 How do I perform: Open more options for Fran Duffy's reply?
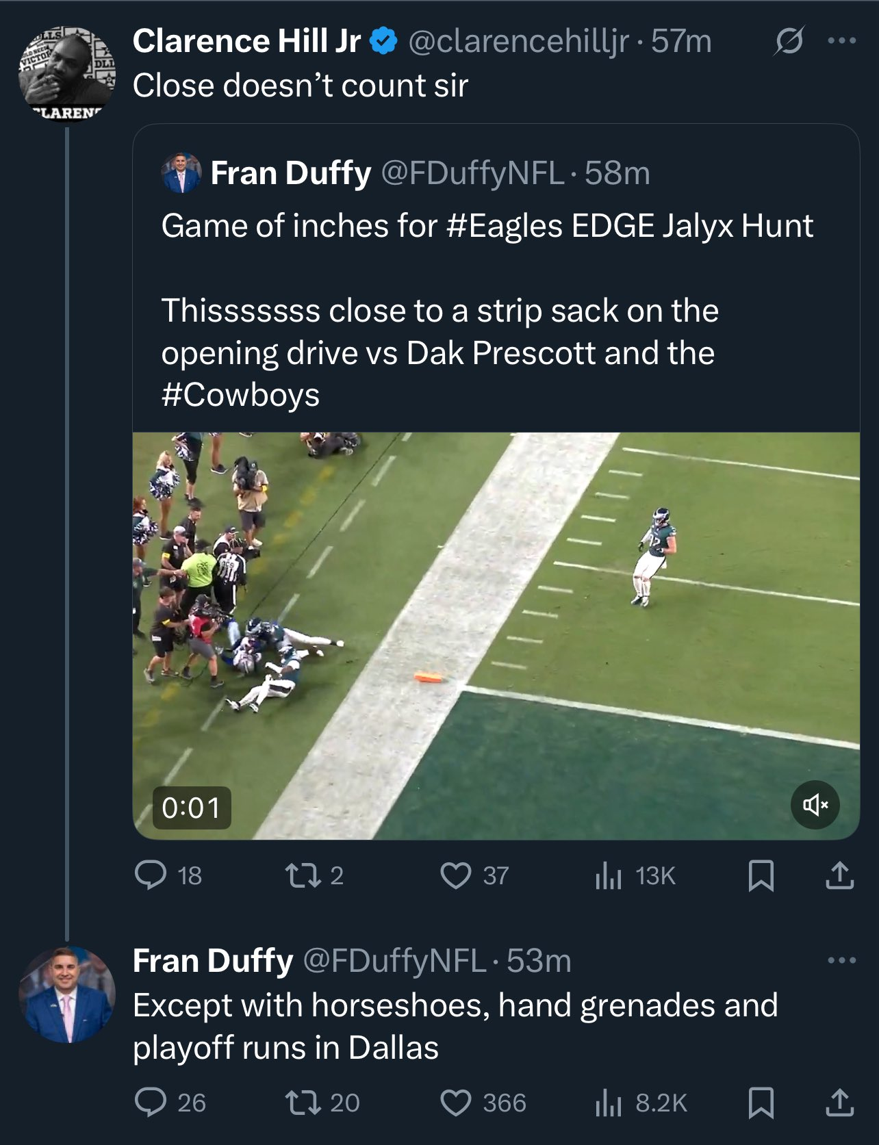pyautogui.click(x=841, y=961)
